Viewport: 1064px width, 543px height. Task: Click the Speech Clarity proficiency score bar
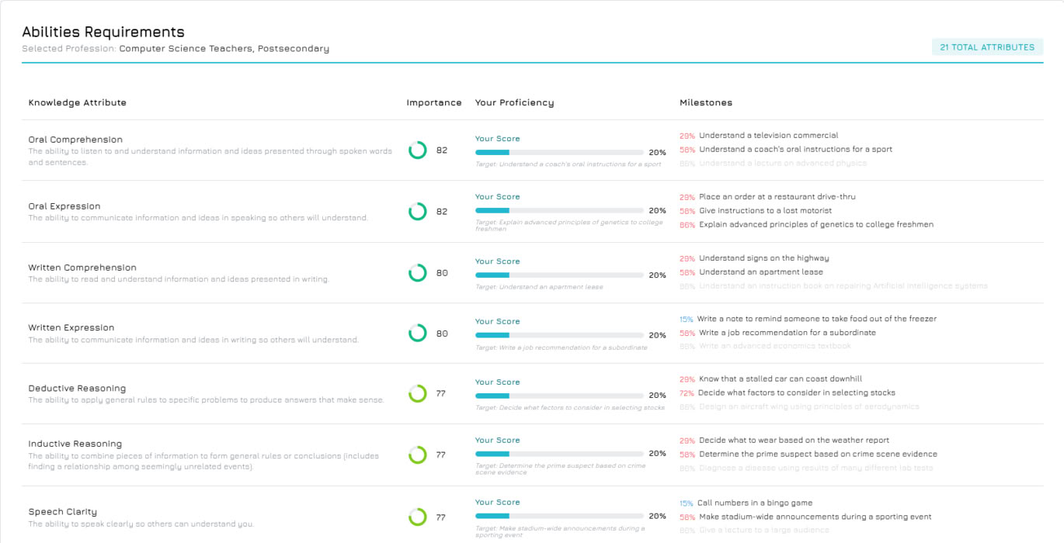coord(559,516)
